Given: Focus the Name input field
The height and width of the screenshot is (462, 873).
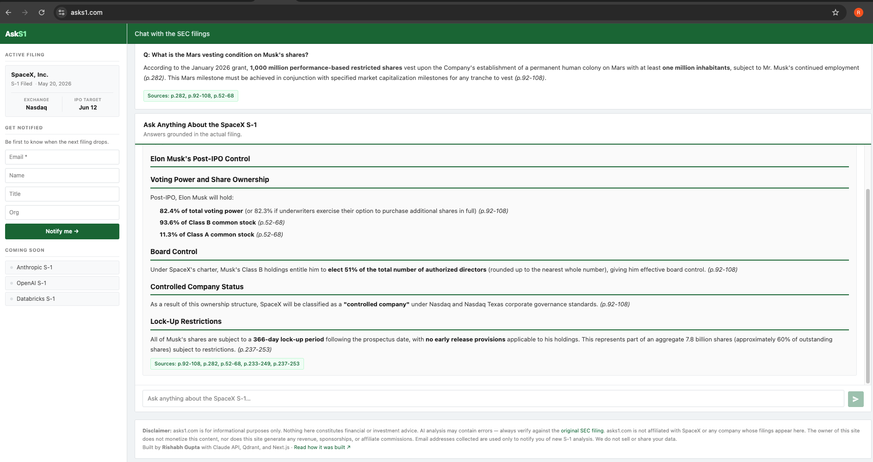Looking at the screenshot, I should (x=62, y=176).
